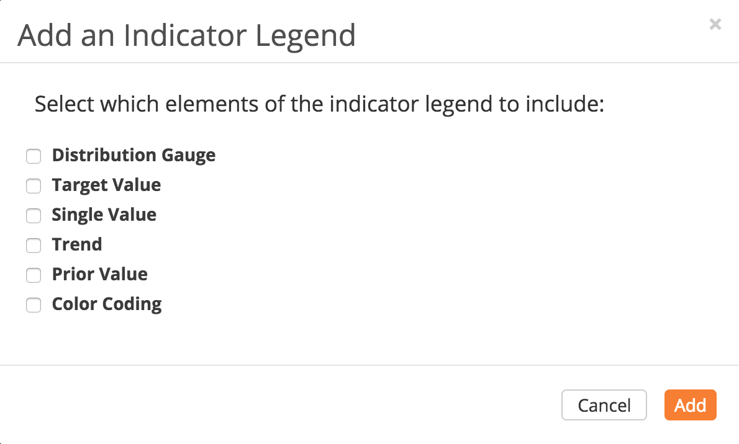Close the dialog with the X icon
Image resolution: width=739 pixels, height=444 pixels.
point(715,24)
